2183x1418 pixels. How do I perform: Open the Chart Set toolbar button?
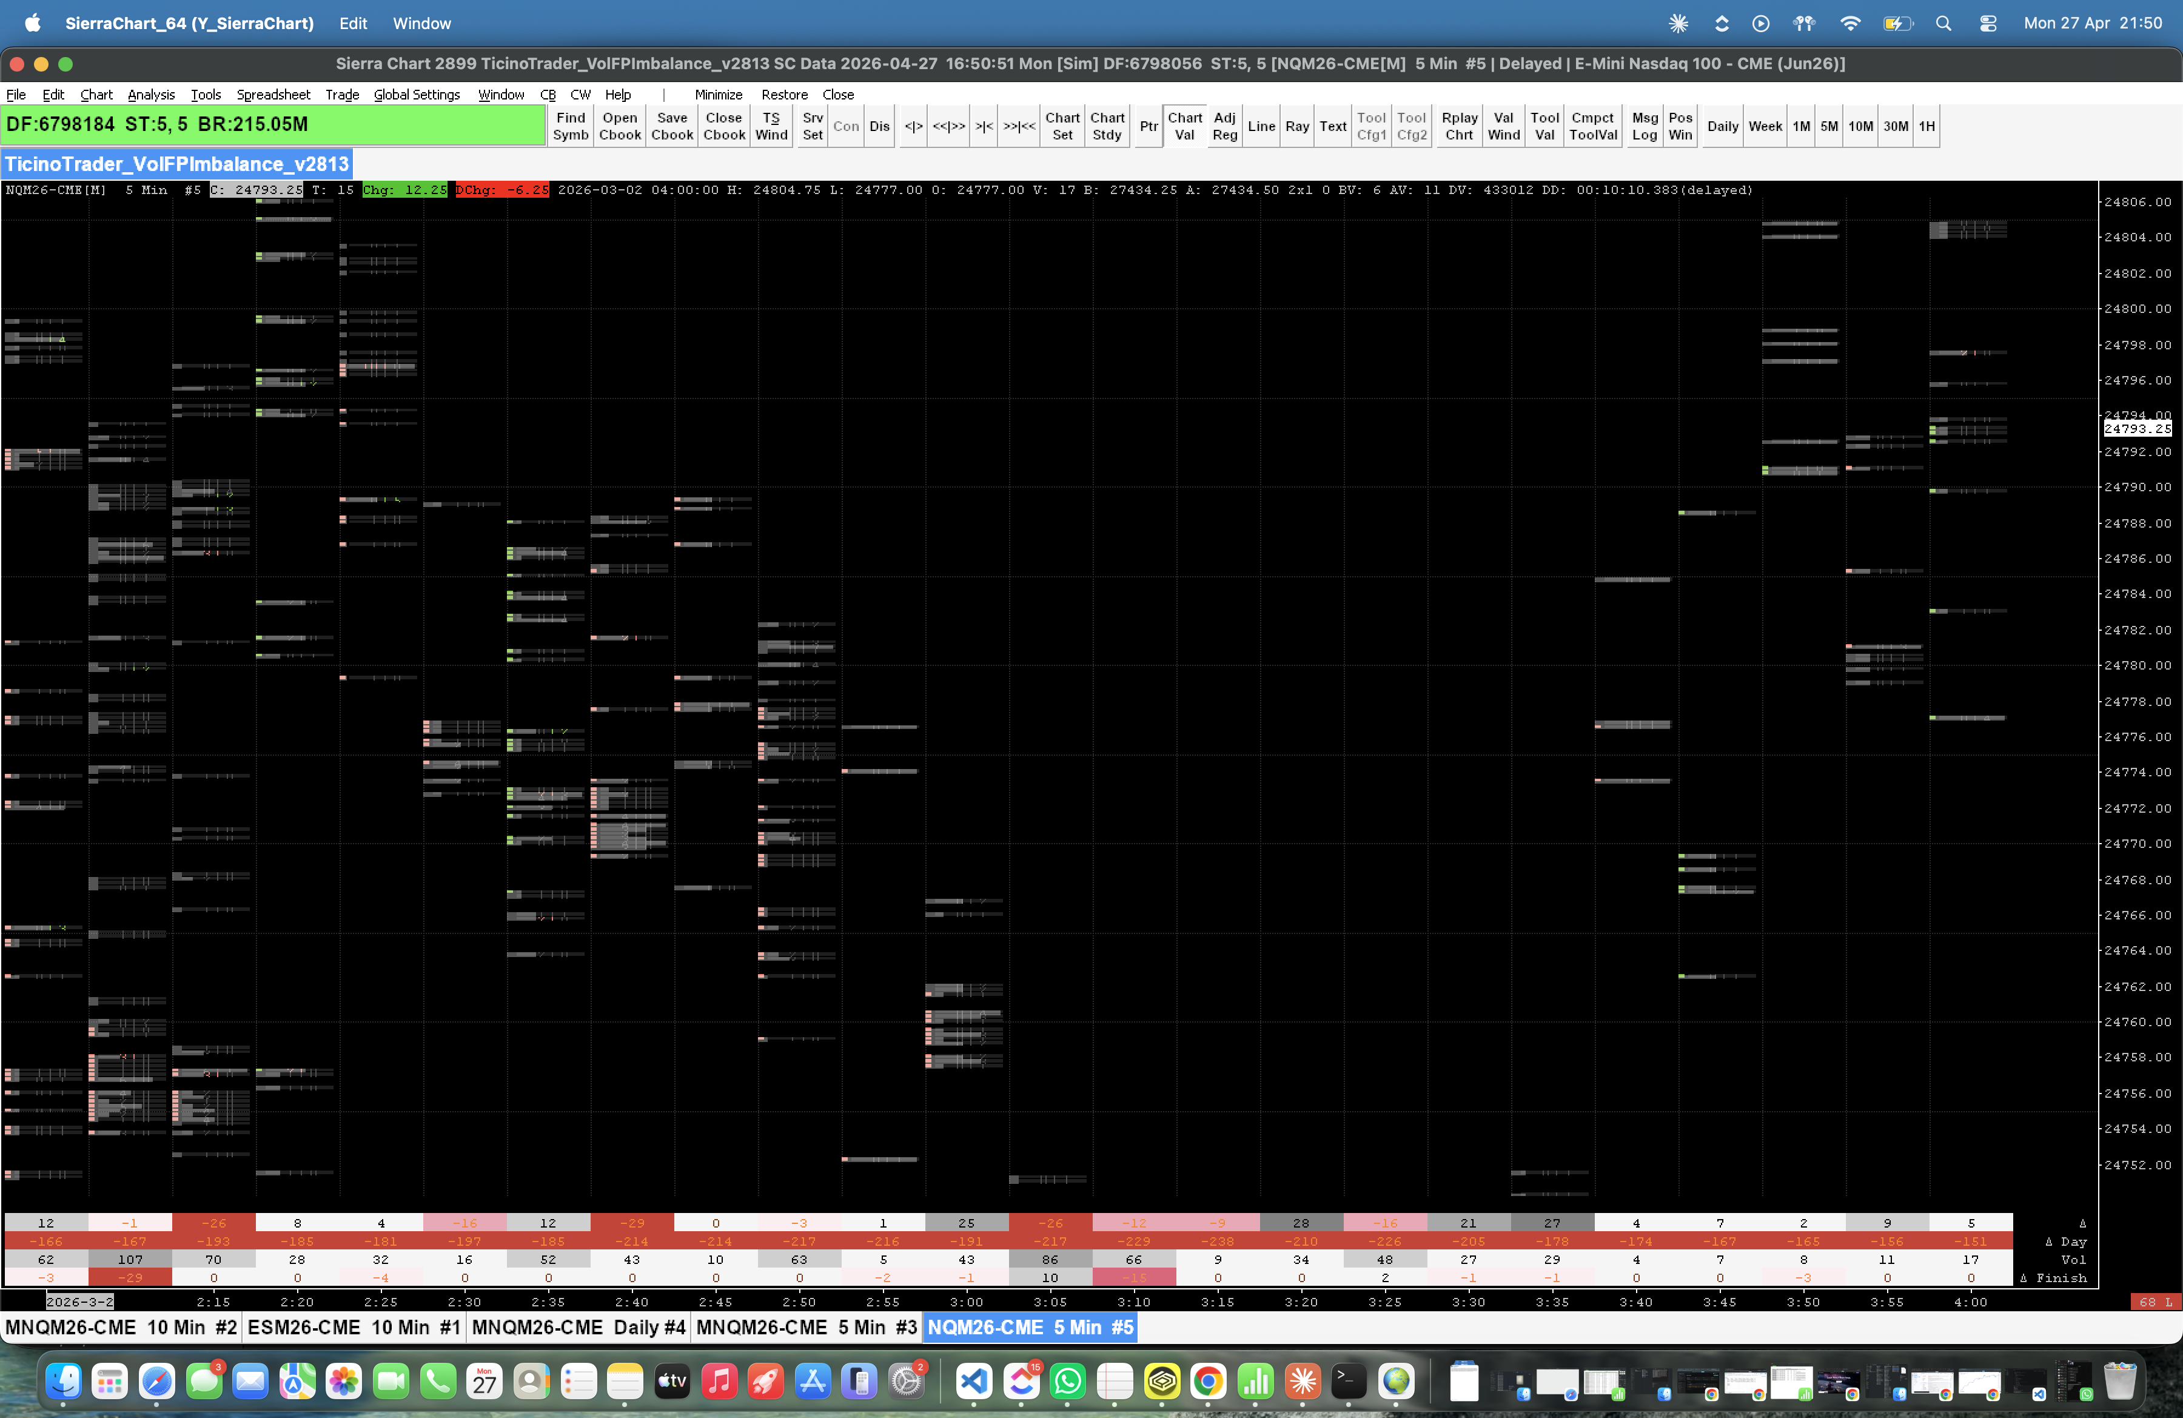[x=1061, y=126]
